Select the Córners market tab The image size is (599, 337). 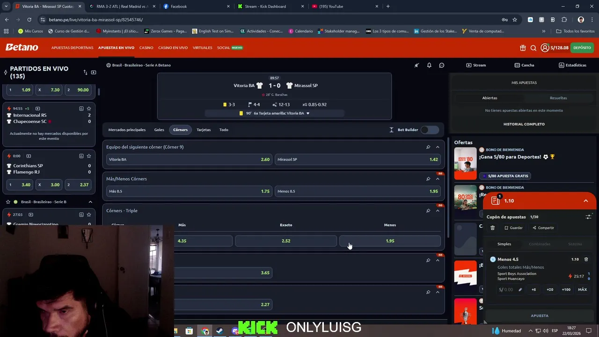point(180,130)
